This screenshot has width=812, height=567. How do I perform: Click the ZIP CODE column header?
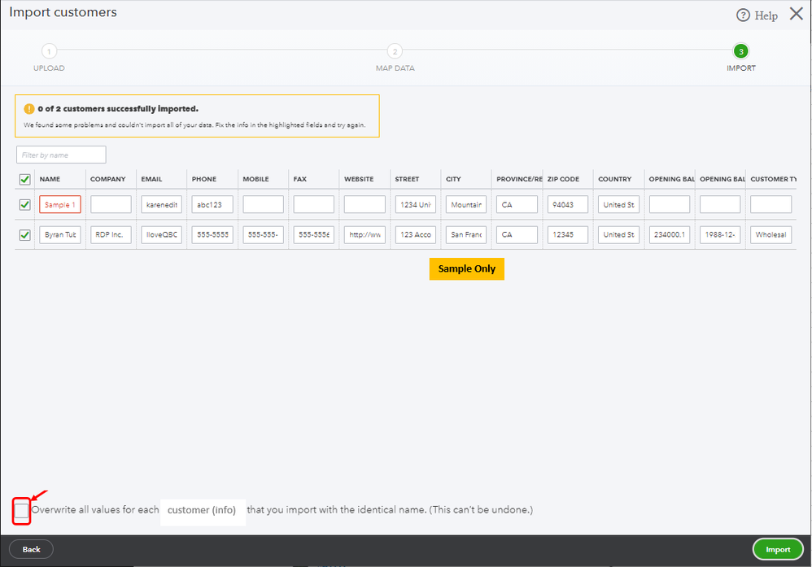tap(563, 179)
